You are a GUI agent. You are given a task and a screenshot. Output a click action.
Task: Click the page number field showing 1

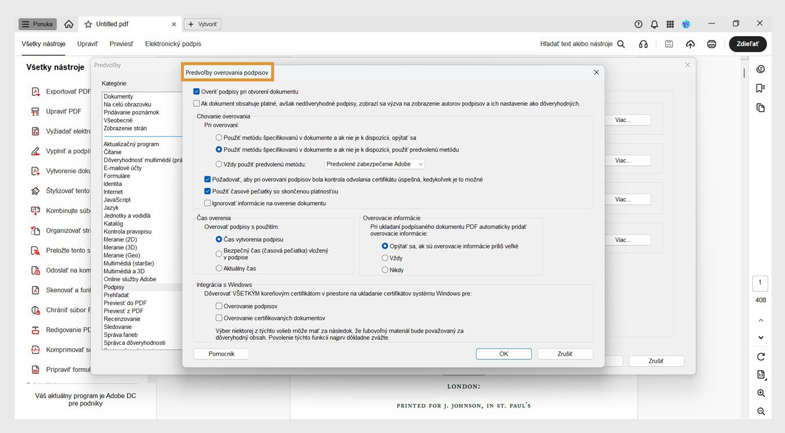click(x=760, y=283)
